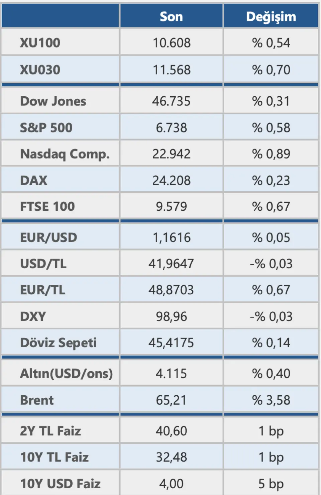
Task: Select the FTSE 100 value 9.579
Action: pyautogui.click(x=171, y=207)
